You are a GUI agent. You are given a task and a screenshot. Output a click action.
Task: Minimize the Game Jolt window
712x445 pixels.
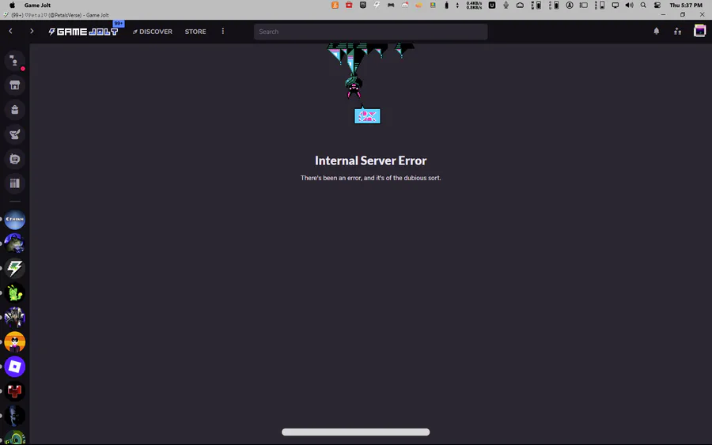point(663,14)
